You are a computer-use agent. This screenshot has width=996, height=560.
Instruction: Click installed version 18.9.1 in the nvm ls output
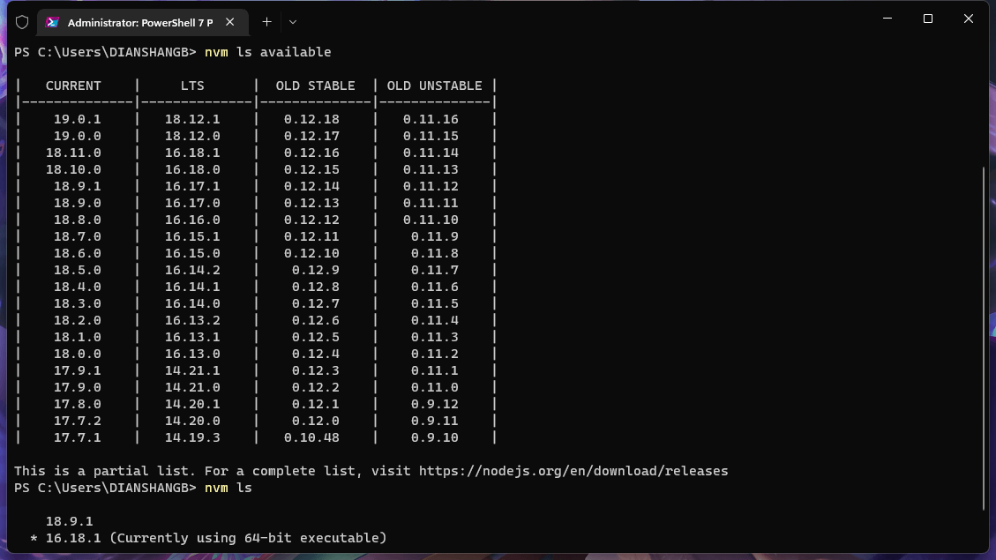point(69,521)
